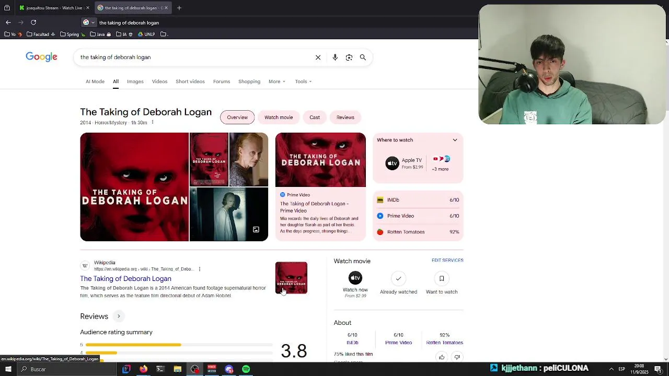Open more options for the Wikipedia result
This screenshot has height=376, width=669.
pos(199,269)
